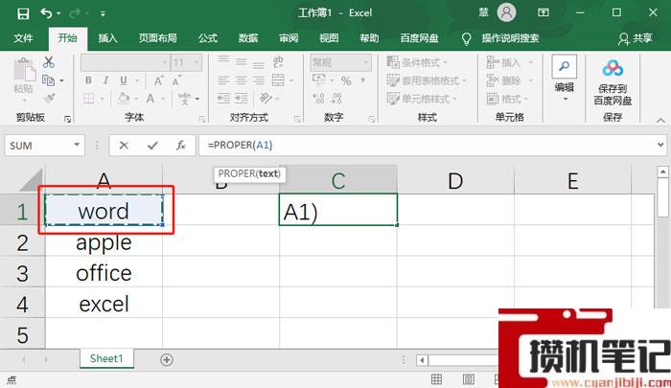Screen dimensions: 671x388
Task: Collapse the ribbon with the chevron
Action: (660, 120)
